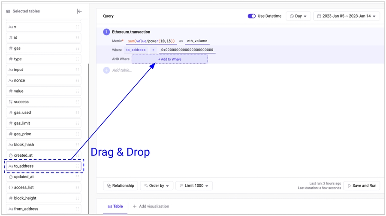Click the eth_volume alias input field
Viewport: 386px width, 216px height.
click(197, 41)
